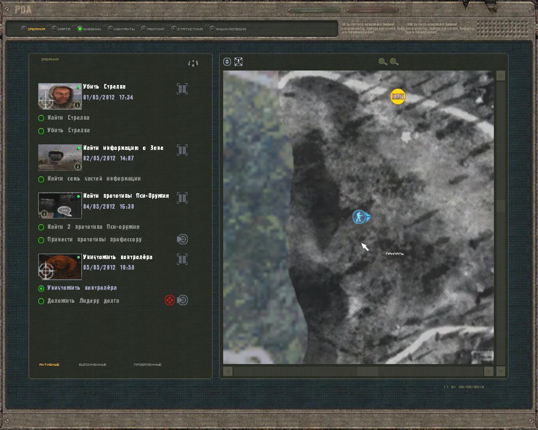The height and width of the screenshot is (430, 538).
Task: Show the Активные tasks filter
Action: [49, 364]
